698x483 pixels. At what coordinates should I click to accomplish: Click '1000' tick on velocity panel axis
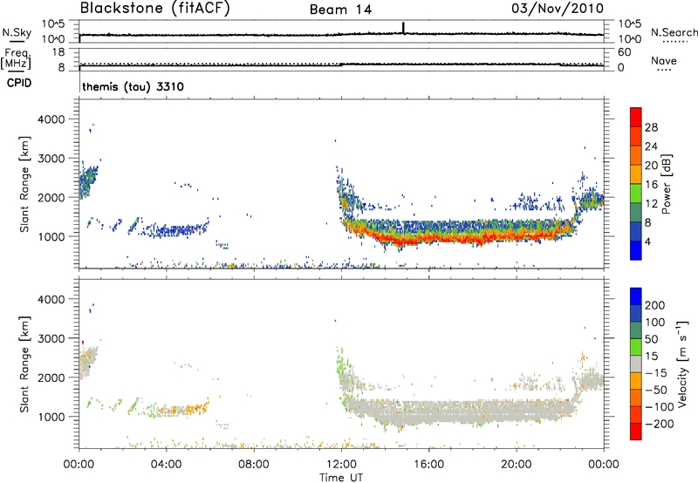(51, 418)
